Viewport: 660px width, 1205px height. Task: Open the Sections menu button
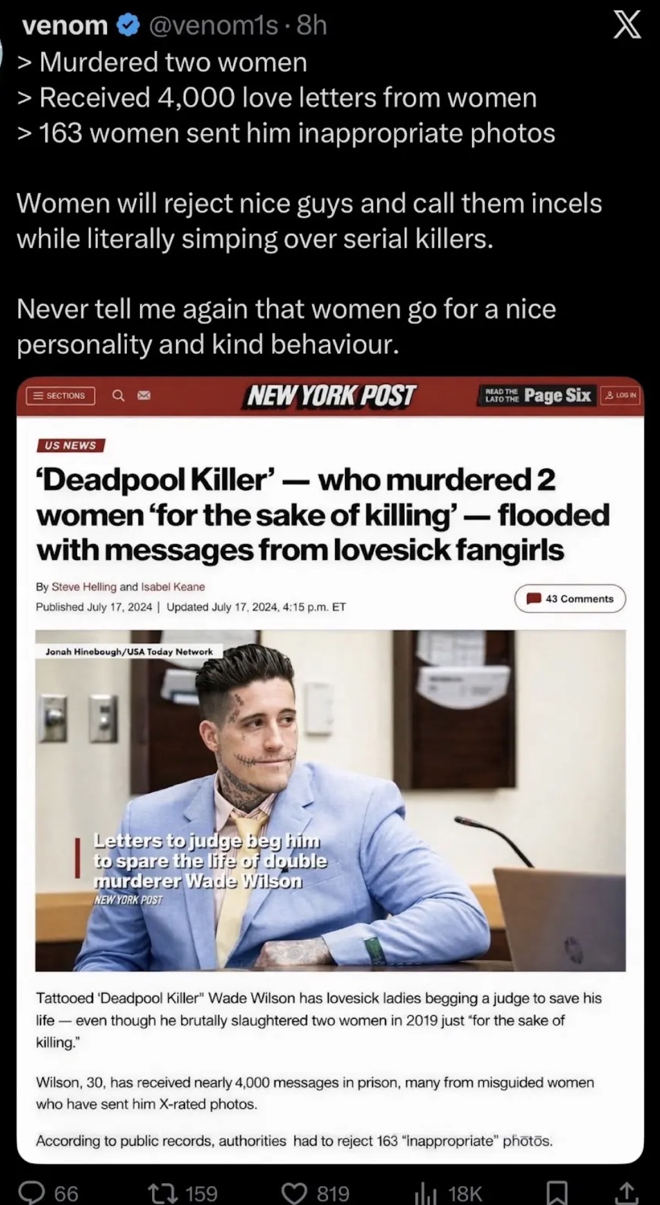point(61,395)
